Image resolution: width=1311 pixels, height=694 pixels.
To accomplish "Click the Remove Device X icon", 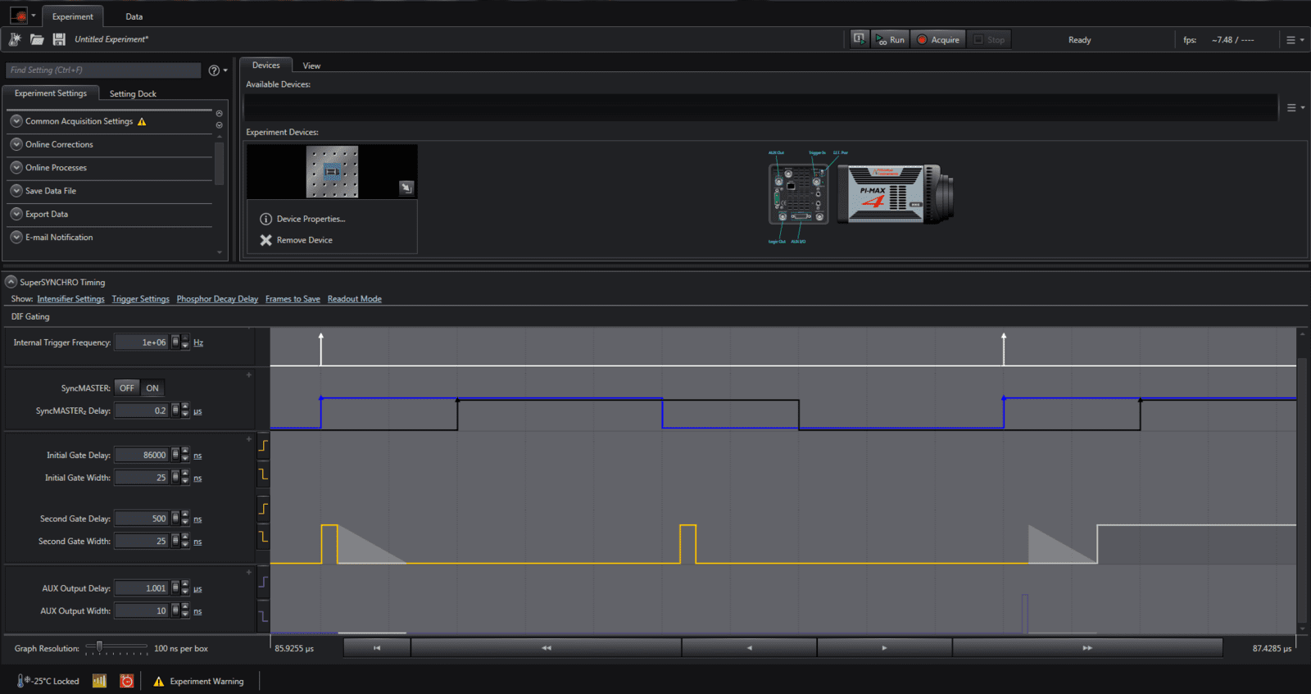I will (x=266, y=240).
